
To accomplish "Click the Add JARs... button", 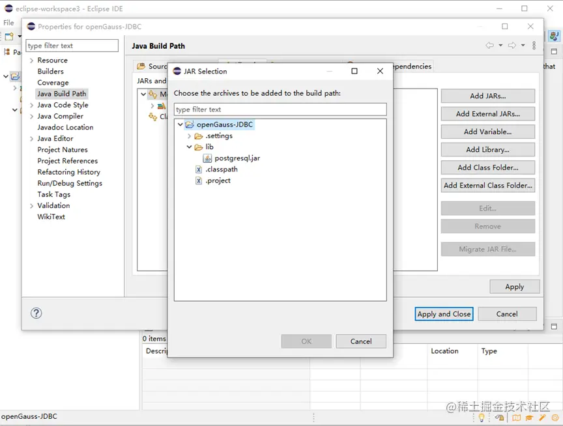I will pos(487,96).
